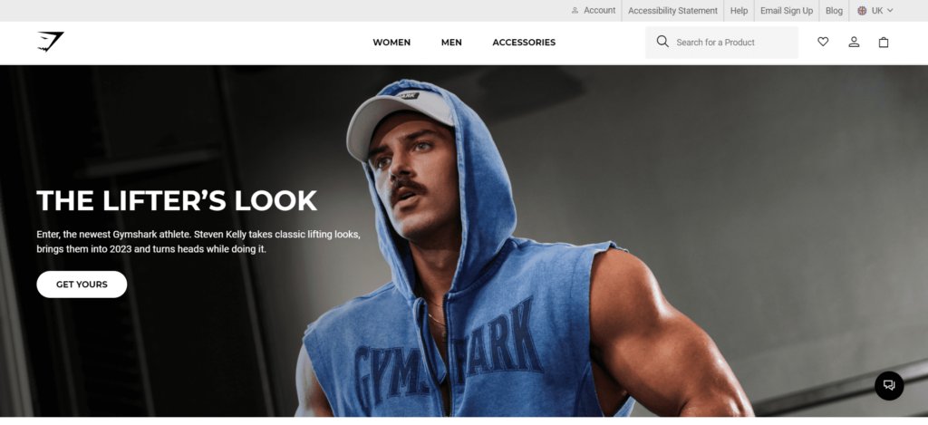Screen dimensions: 928x425
Task: Open the live chat bubble button
Action: (889, 385)
